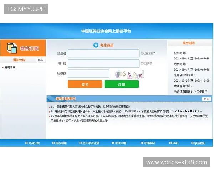Screen dimensions: 214x171
Task: Focus the 登录名 input field
Action: pos(103,53)
